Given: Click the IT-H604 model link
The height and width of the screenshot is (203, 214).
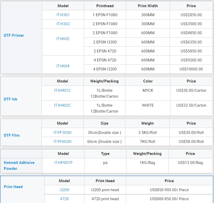Looking at the screenshot, I should click(63, 66).
